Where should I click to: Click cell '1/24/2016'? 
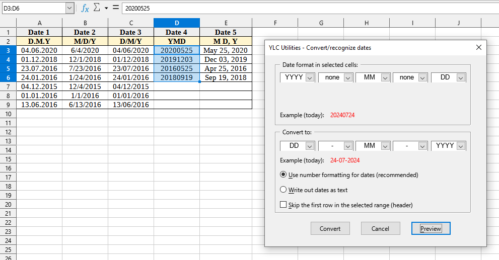[85, 77]
